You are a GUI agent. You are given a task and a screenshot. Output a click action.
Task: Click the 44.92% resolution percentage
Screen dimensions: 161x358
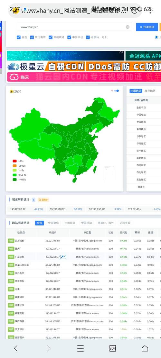(x=39, y=209)
